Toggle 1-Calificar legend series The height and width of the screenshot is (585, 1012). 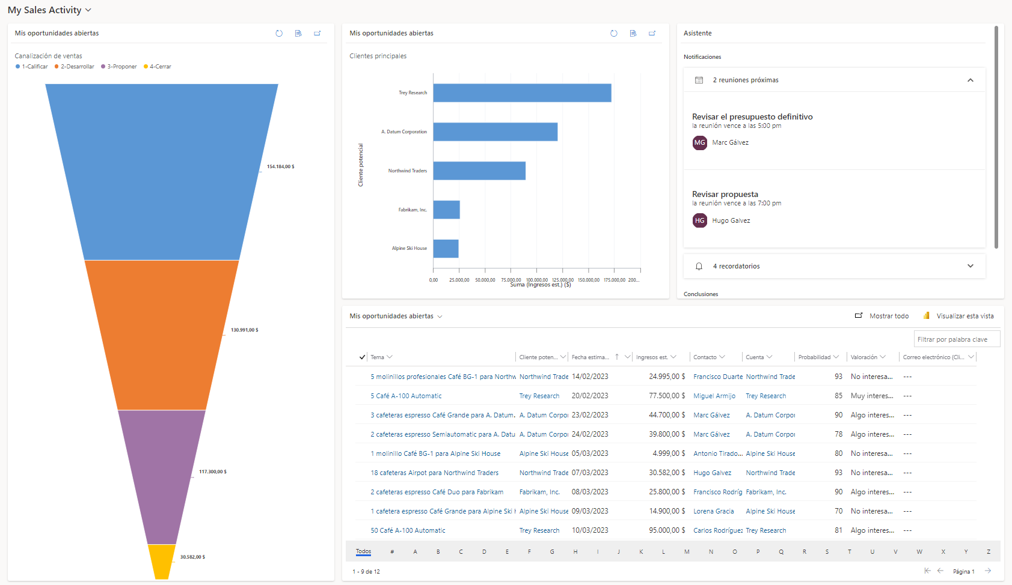[32, 67]
